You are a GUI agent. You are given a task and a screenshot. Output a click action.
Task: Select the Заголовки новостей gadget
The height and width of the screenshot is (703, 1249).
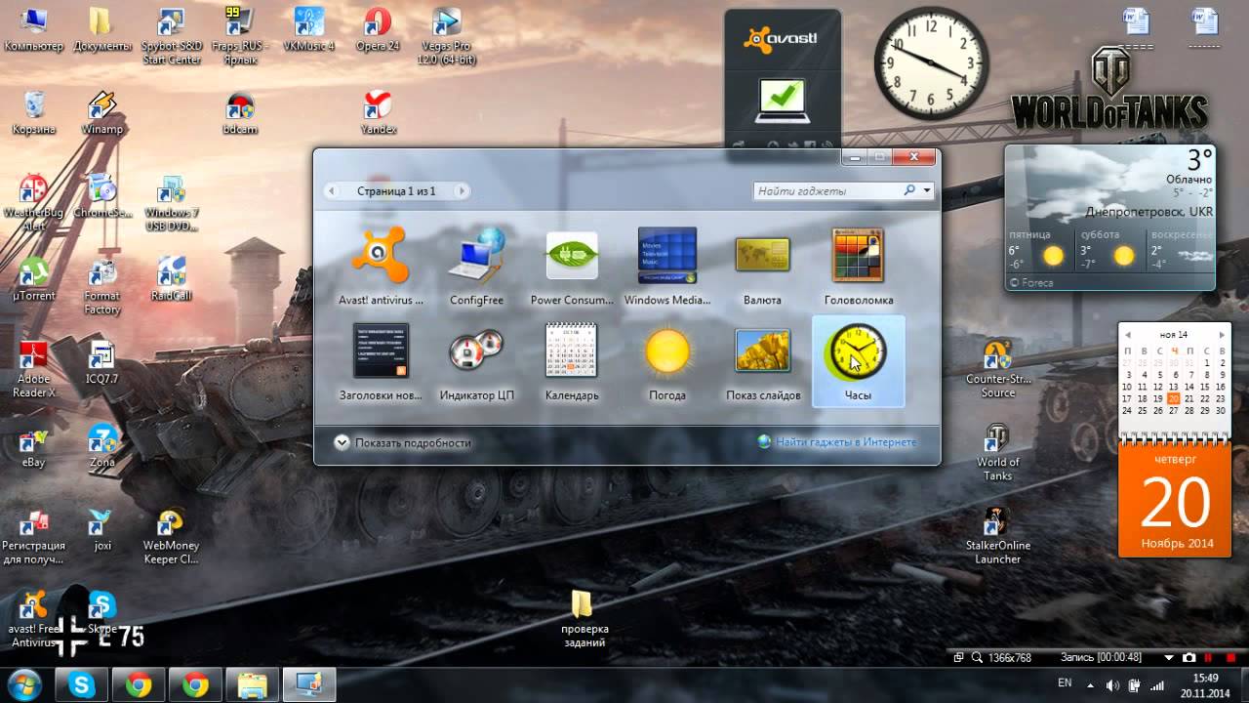(381, 362)
